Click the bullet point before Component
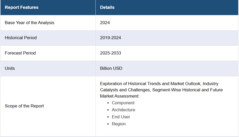The height and width of the screenshot is (137, 239). 108,103
